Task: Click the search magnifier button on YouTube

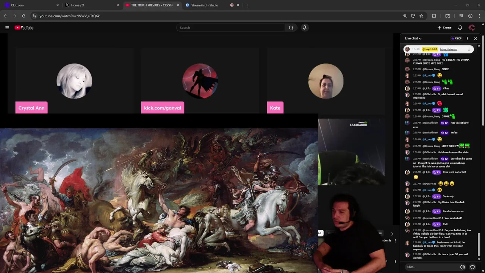Action: (x=291, y=28)
